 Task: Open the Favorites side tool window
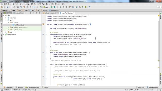(1, 67)
